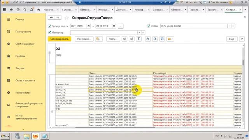Open Настройки... button
This screenshot has height=140, width=249.
pyautogui.click(x=84, y=39)
